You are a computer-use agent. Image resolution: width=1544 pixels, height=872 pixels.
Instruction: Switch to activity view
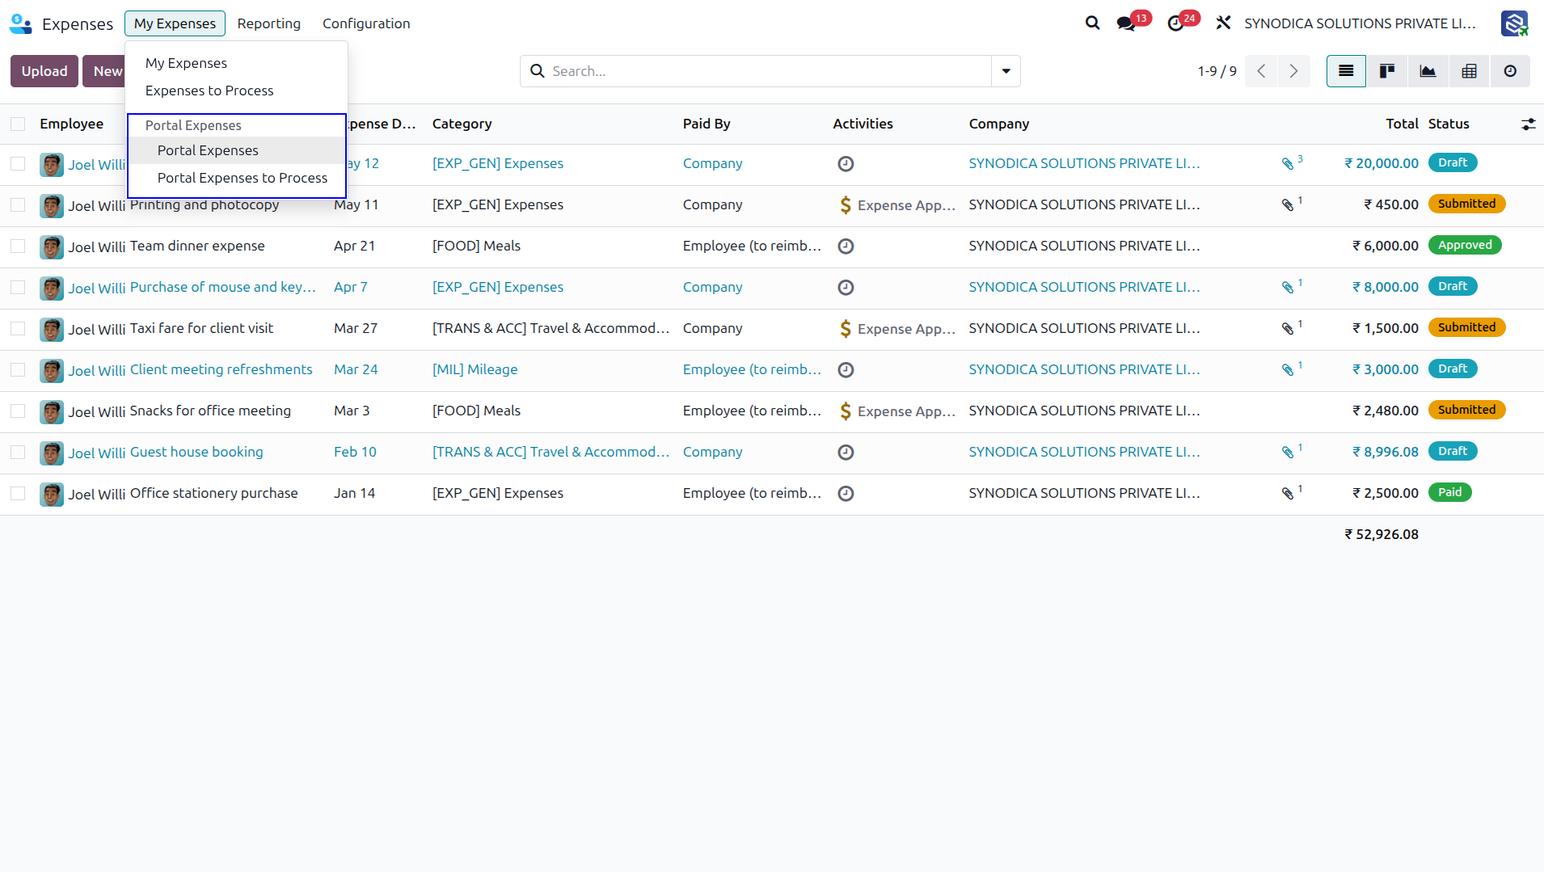click(1510, 71)
